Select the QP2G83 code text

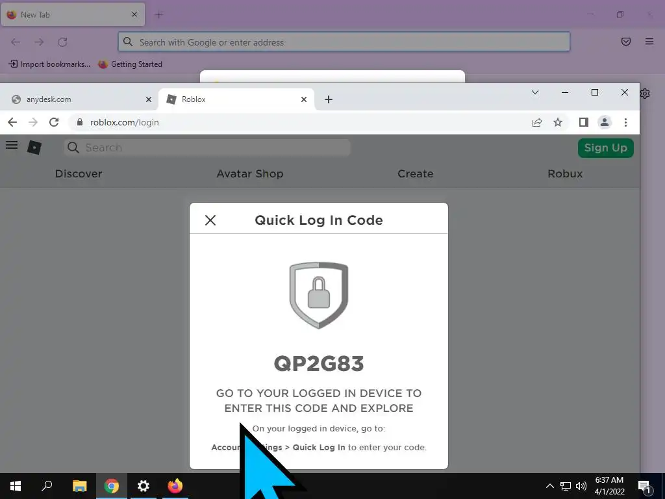[x=319, y=364]
